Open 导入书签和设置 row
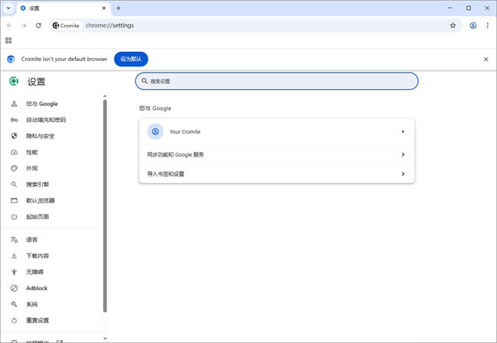This screenshot has width=497, height=343. [x=277, y=174]
